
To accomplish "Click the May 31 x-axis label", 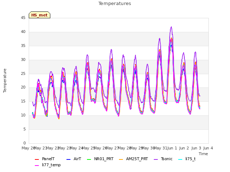I will pyautogui.click(x=161, y=148).
